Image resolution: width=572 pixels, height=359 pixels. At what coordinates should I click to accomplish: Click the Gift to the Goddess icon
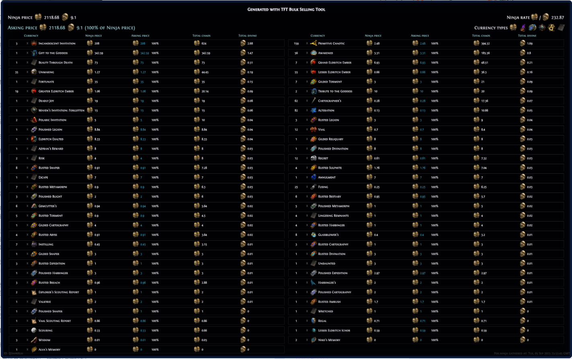point(34,53)
